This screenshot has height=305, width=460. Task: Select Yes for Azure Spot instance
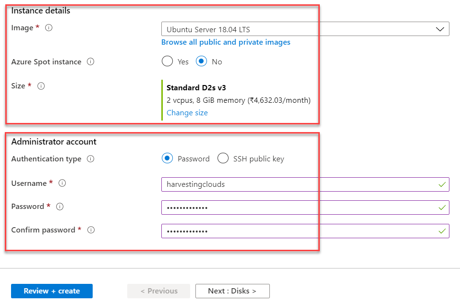pos(167,61)
